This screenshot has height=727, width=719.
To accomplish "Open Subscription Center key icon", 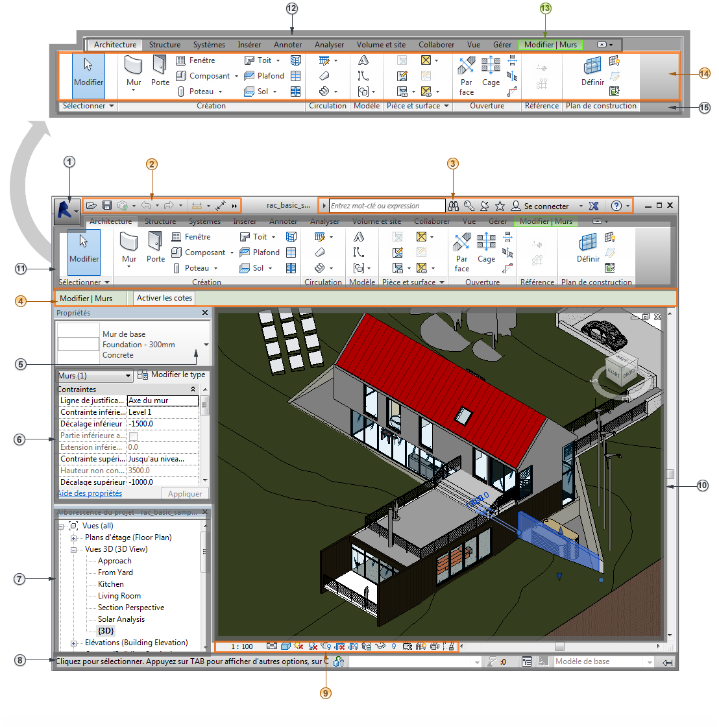I will coord(469,206).
